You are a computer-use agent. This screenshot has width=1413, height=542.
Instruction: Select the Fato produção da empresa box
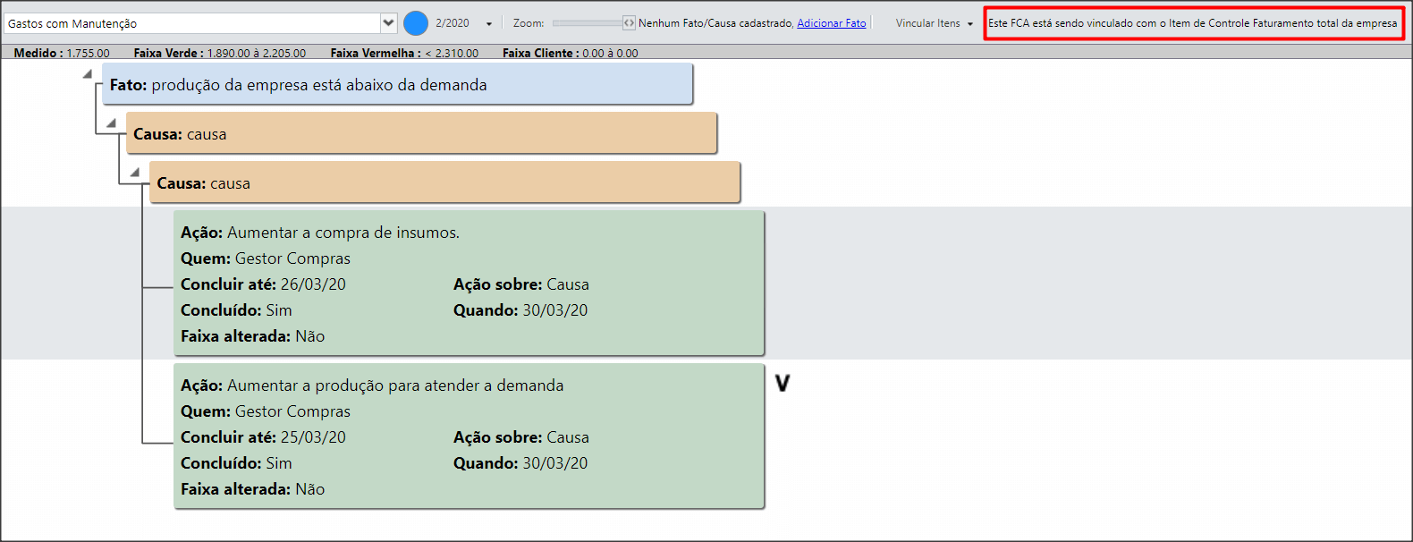coord(397,84)
